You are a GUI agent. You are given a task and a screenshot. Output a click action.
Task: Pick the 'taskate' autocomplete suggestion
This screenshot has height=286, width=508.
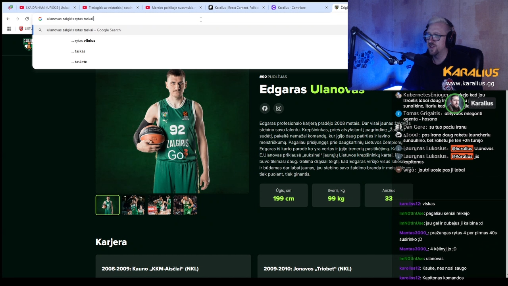click(x=81, y=62)
